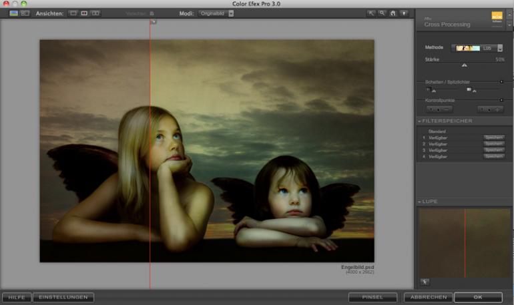
Task: Collapse the Filterspeicher section
Action: 419,121
